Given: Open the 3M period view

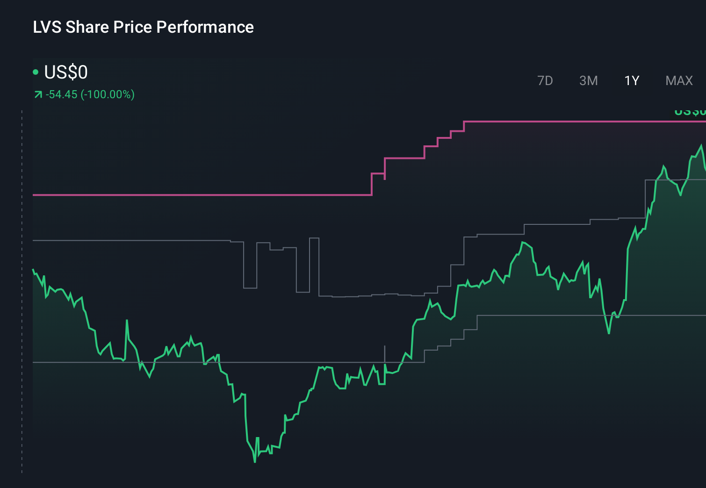Looking at the screenshot, I should click(589, 80).
